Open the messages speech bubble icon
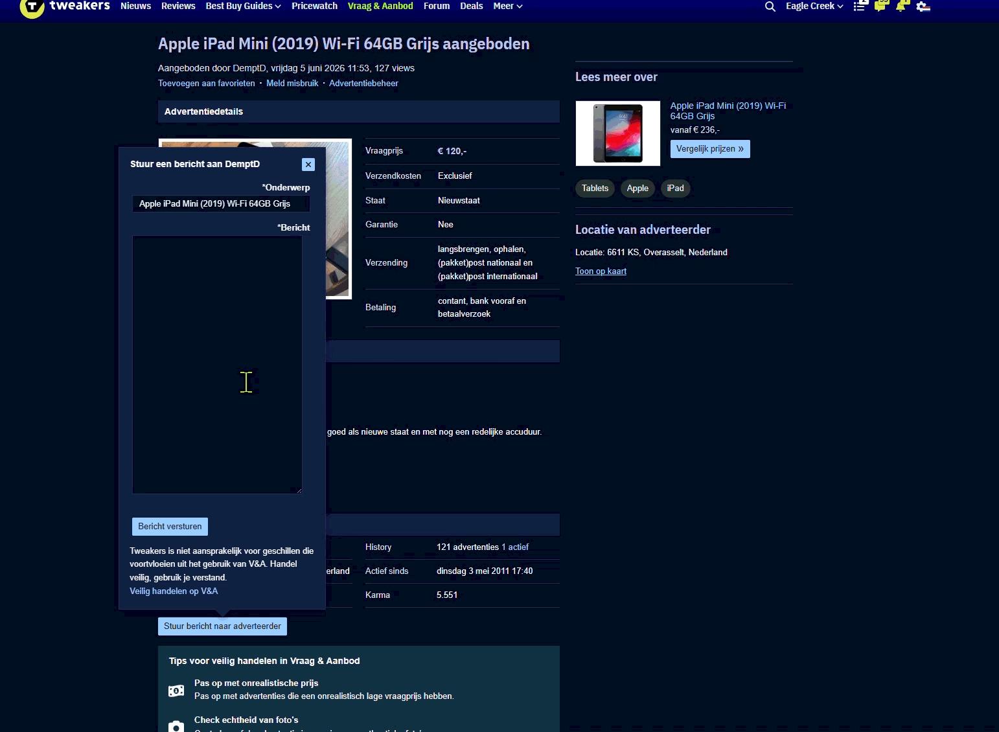 click(880, 6)
